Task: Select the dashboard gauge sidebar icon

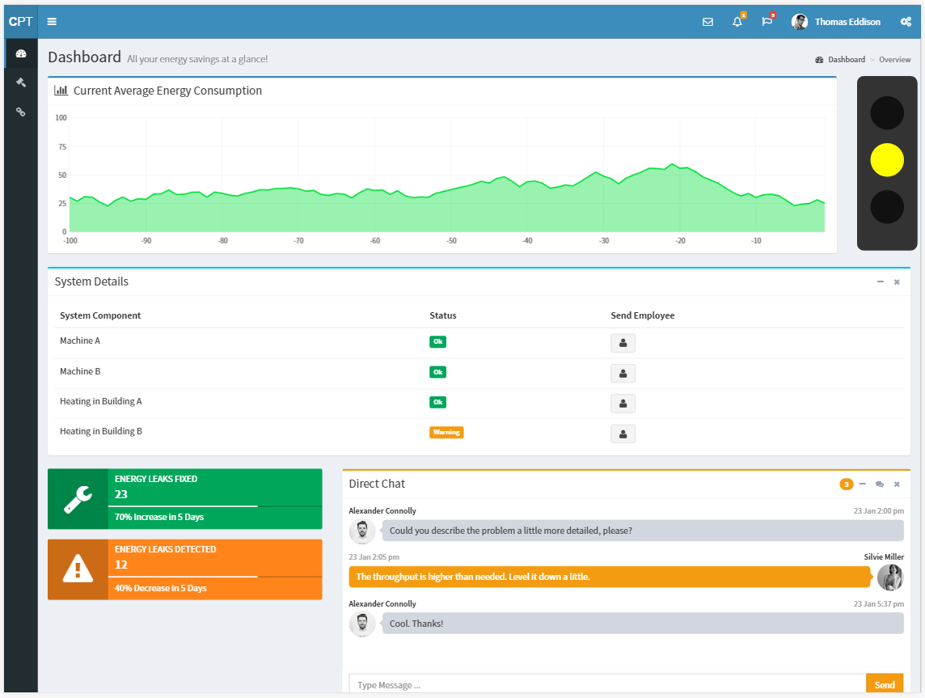Action: (21, 53)
